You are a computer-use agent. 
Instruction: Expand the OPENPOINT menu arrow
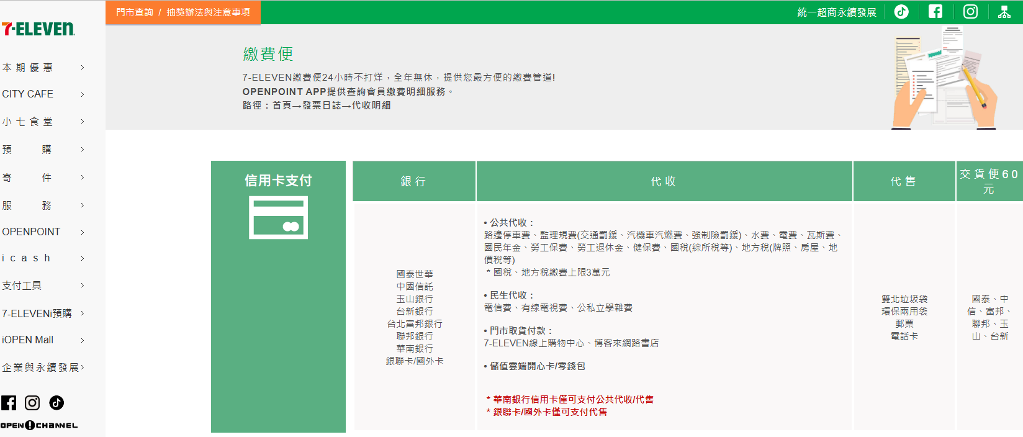(x=83, y=232)
